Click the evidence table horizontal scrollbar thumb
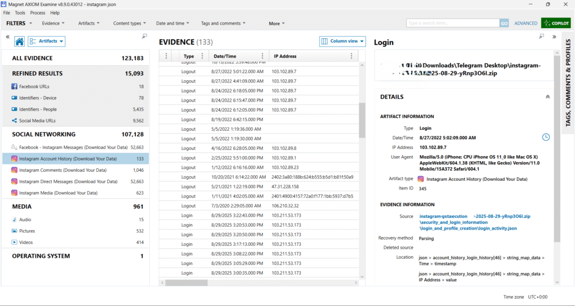The image size is (575, 306). coord(186,283)
